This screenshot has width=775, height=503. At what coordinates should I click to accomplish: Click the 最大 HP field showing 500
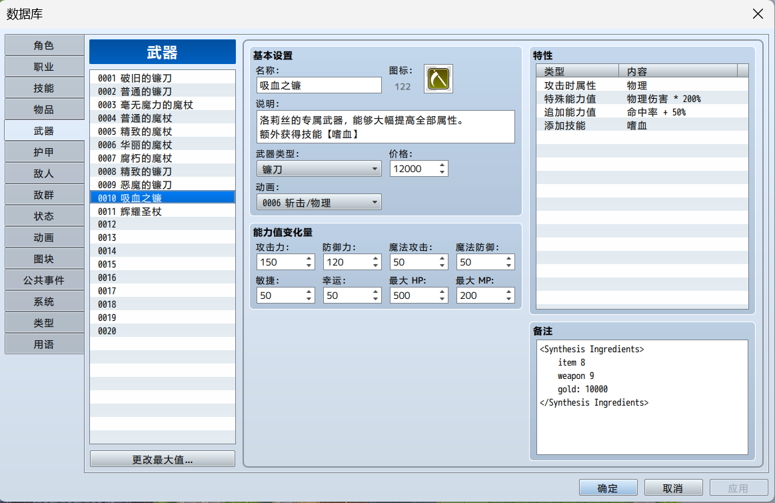coord(414,296)
